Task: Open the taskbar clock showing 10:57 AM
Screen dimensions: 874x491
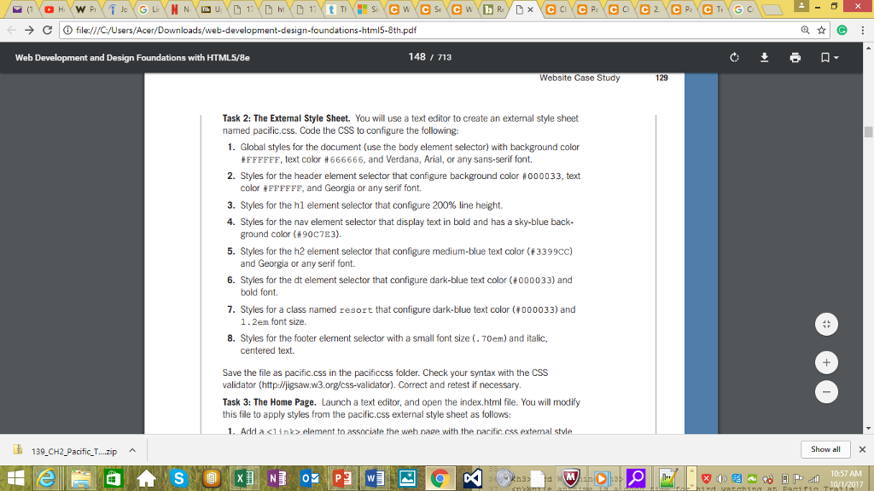Action: click(x=846, y=479)
